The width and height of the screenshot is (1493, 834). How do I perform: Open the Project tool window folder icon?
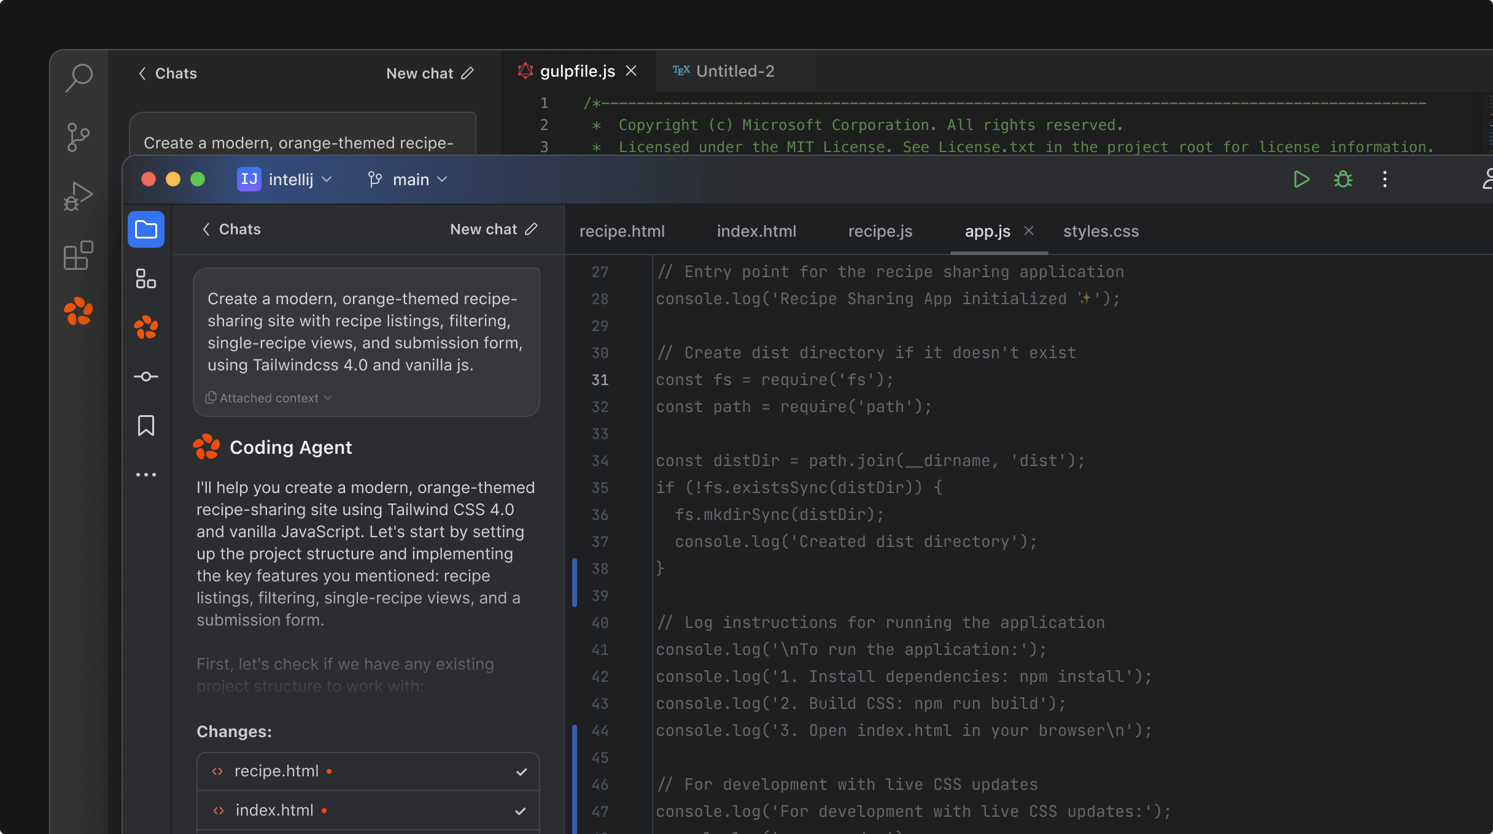point(145,229)
